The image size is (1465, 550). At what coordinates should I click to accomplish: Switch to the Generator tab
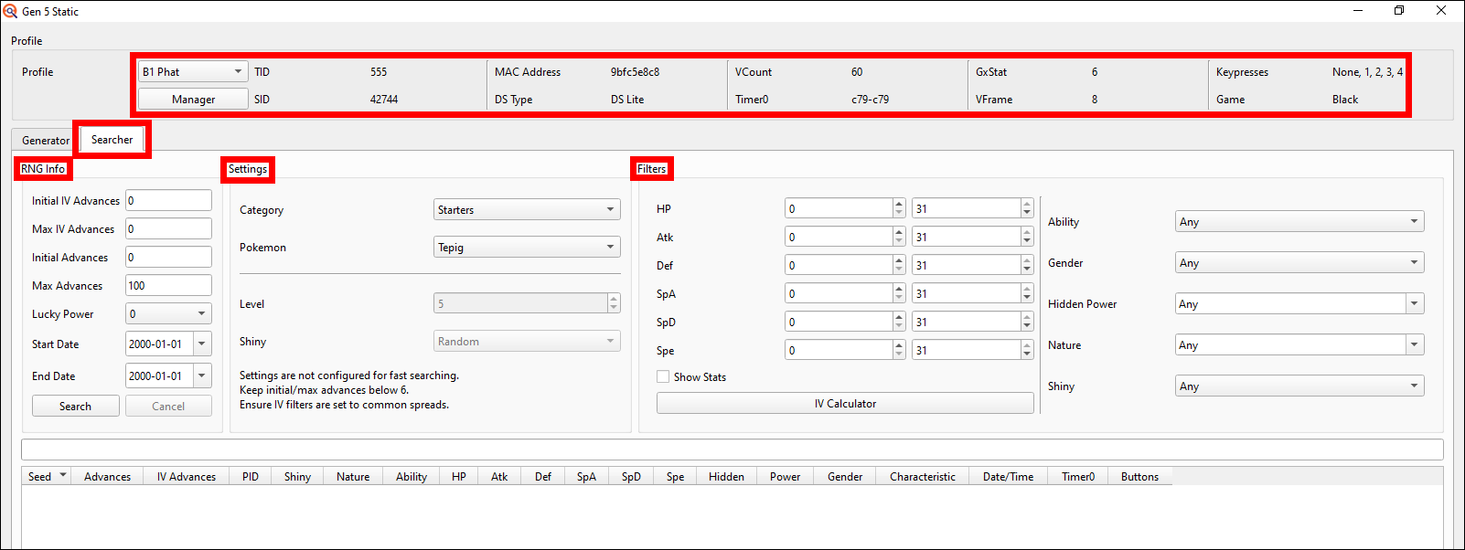46,140
